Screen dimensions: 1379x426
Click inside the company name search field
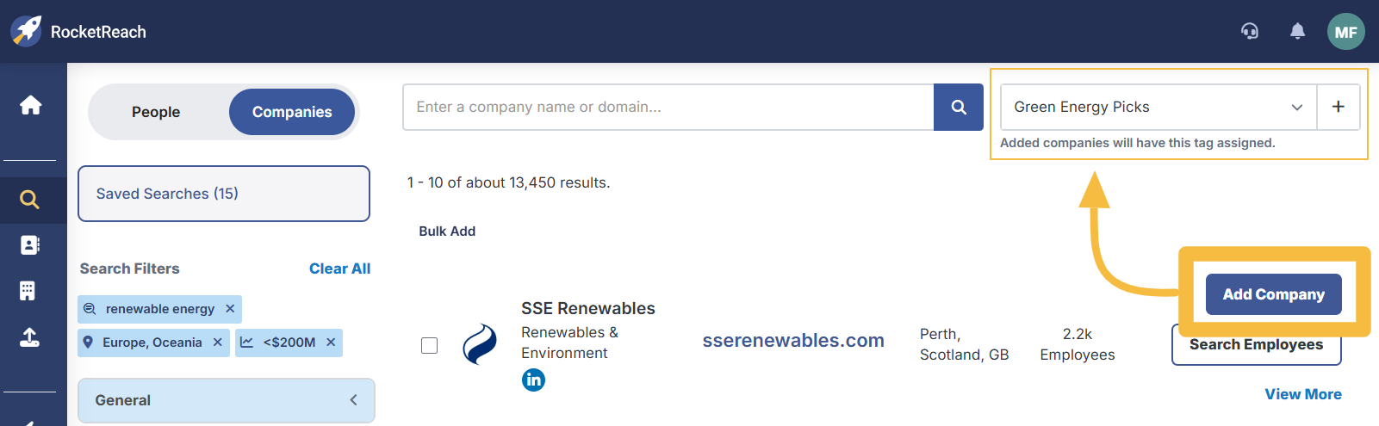668,107
